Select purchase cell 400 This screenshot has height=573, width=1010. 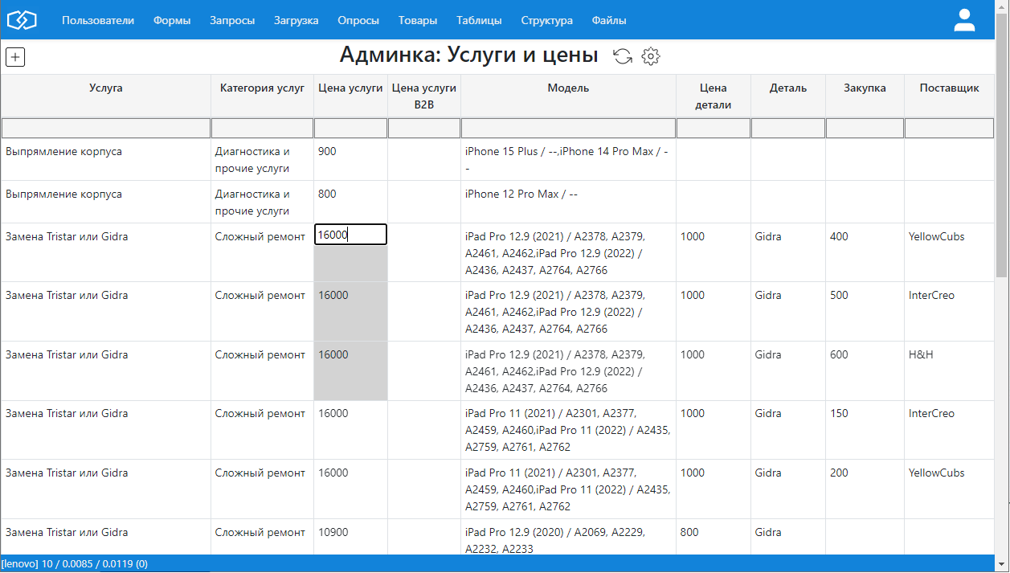(x=865, y=252)
